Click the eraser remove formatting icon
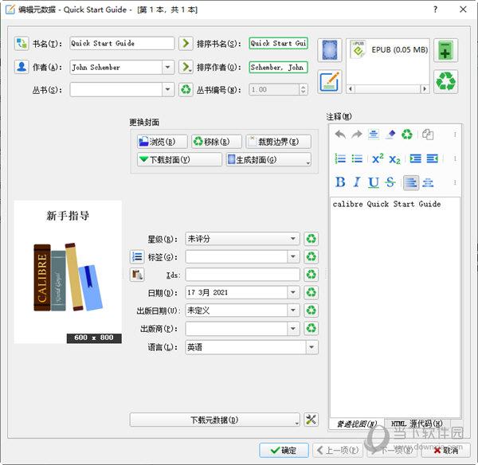478x465 pixels. [390, 135]
